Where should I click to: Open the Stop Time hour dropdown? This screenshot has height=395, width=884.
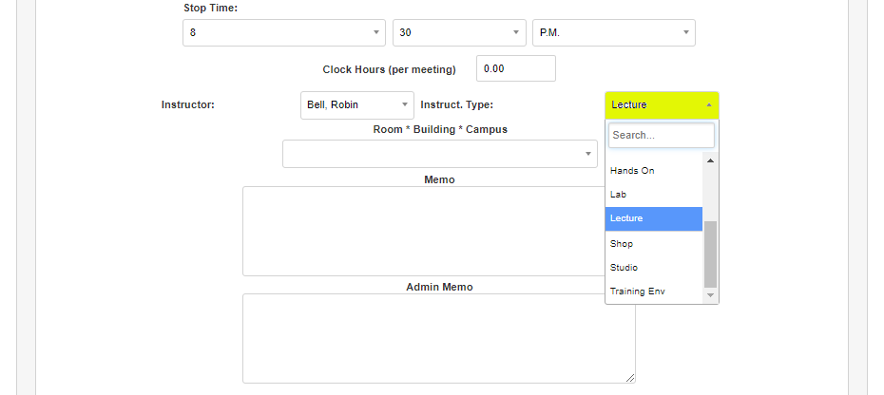click(283, 32)
